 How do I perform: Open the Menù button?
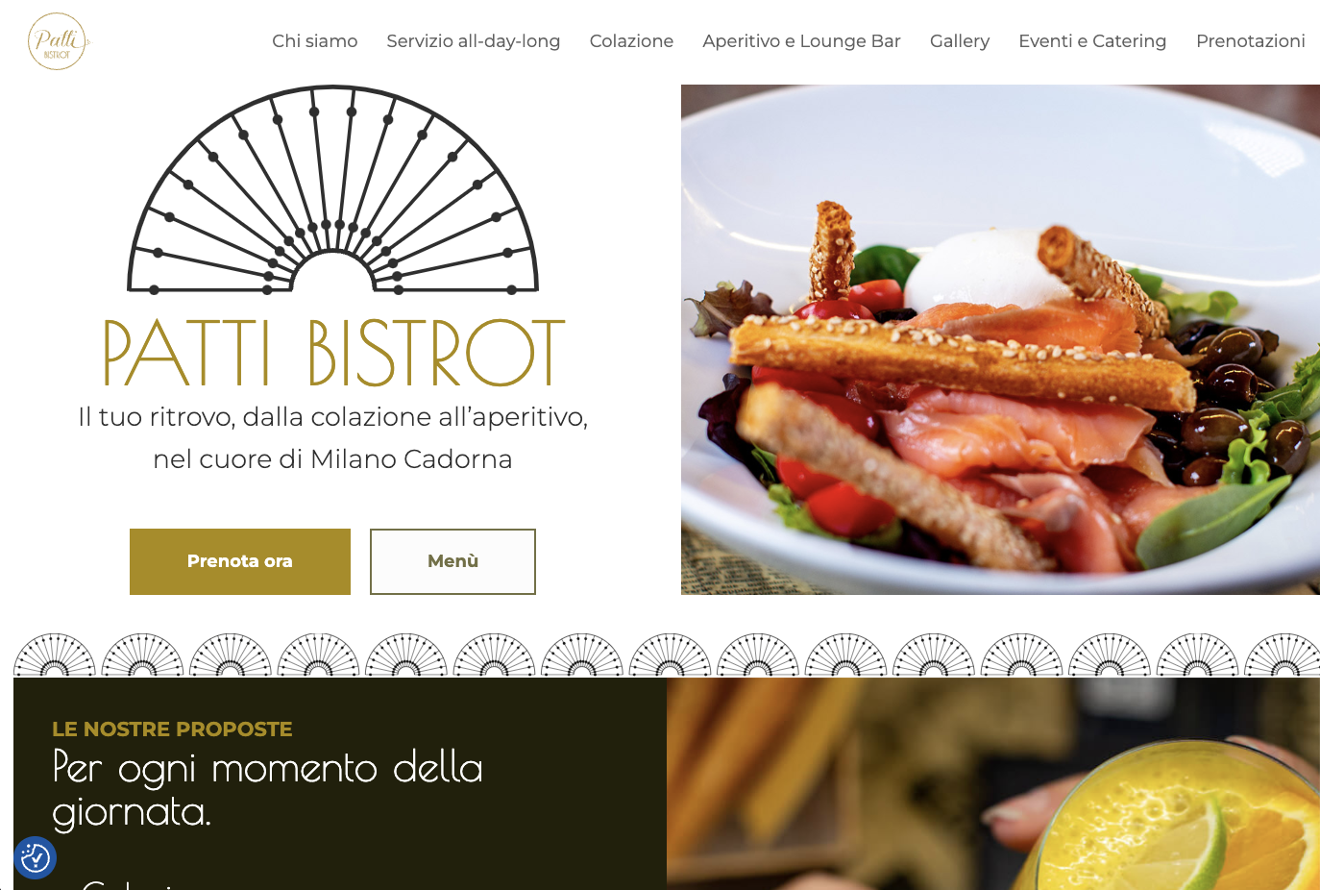coord(452,561)
